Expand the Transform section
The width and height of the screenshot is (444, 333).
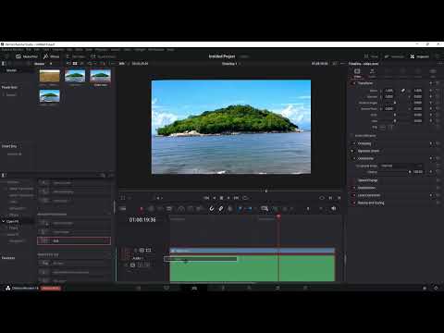coord(365,83)
